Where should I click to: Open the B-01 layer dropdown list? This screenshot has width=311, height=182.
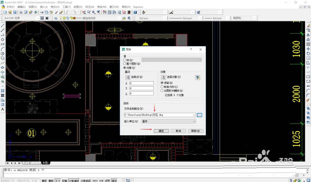[x=119, y=18]
